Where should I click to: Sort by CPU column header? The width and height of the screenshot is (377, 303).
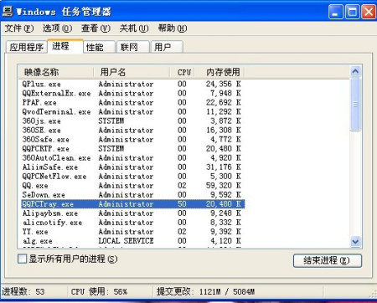182,72
